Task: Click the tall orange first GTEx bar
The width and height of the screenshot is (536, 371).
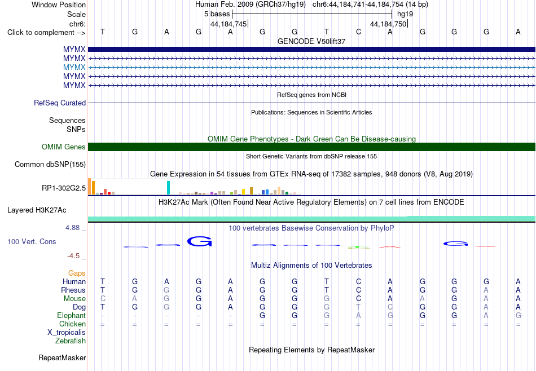Action: 90,186
